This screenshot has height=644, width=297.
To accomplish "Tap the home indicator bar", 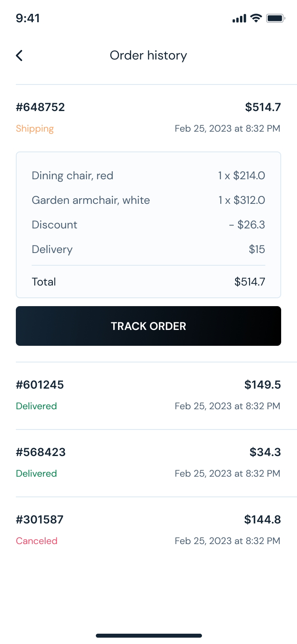I will pos(148,636).
